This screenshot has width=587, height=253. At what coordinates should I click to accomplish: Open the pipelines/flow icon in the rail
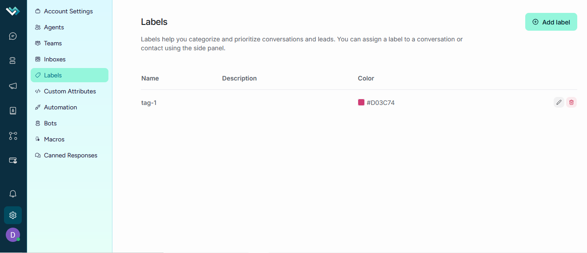point(13,136)
